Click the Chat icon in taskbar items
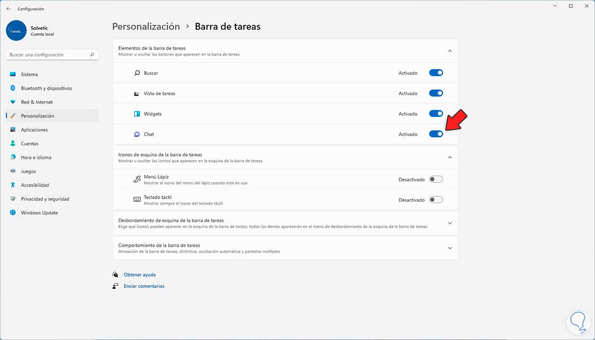The image size is (595, 340). pos(137,134)
